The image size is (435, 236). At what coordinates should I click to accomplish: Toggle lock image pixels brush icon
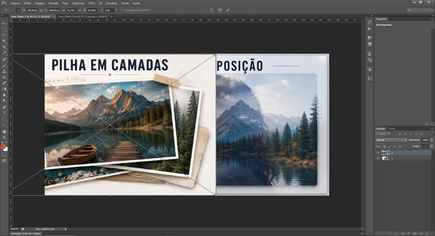[x=390, y=146]
